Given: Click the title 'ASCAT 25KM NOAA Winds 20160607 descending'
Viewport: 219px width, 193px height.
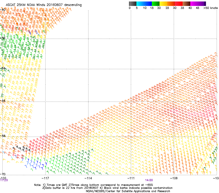Looking at the screenshot, I should tap(44, 5).
